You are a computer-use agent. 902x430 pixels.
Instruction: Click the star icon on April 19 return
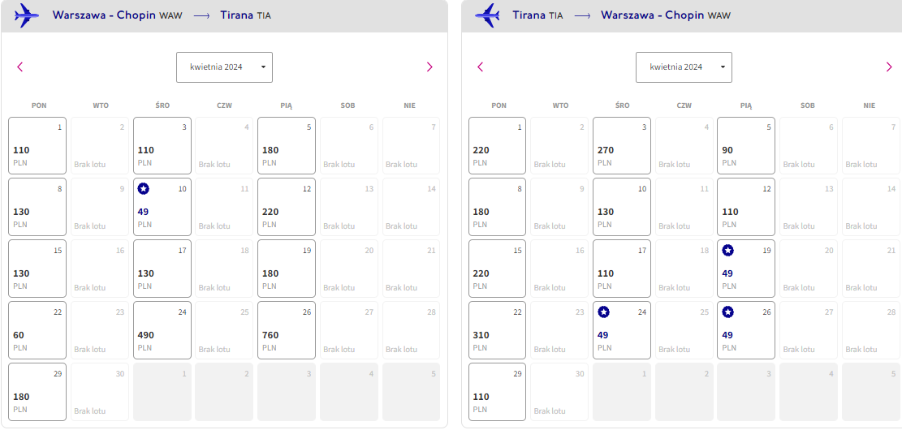pos(727,251)
